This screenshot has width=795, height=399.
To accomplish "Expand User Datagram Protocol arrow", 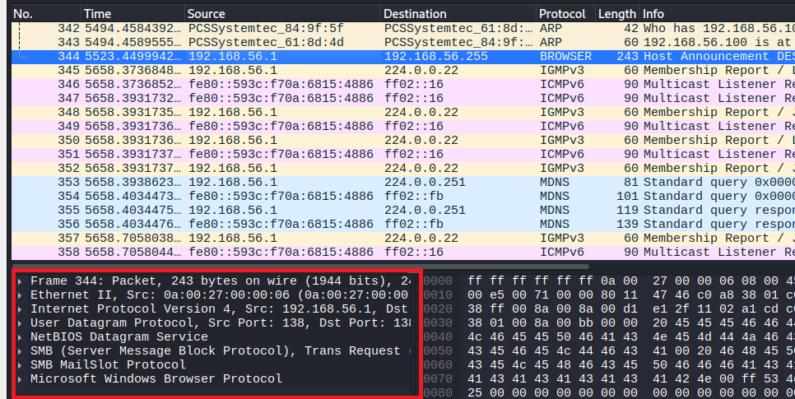I will [x=20, y=323].
